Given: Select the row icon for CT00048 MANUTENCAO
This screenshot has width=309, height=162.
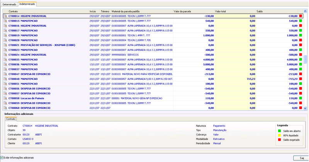Looking at the screenshot, I should (5, 79).
